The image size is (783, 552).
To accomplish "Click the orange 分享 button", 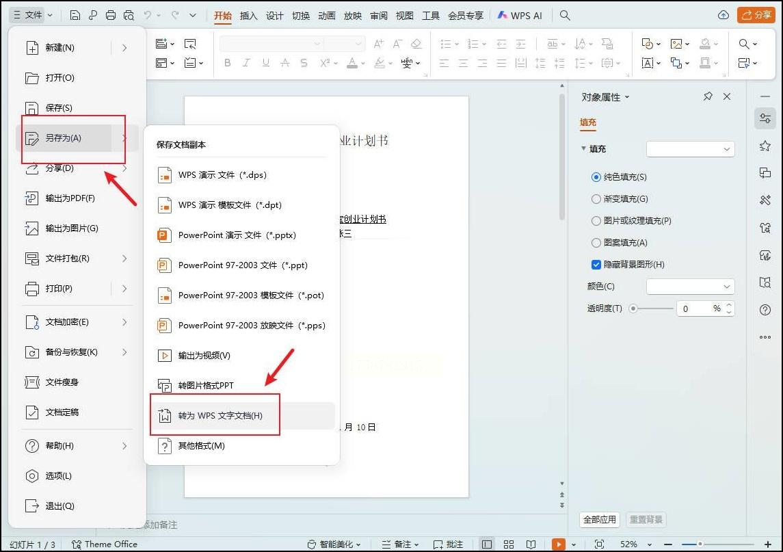I will [x=756, y=15].
